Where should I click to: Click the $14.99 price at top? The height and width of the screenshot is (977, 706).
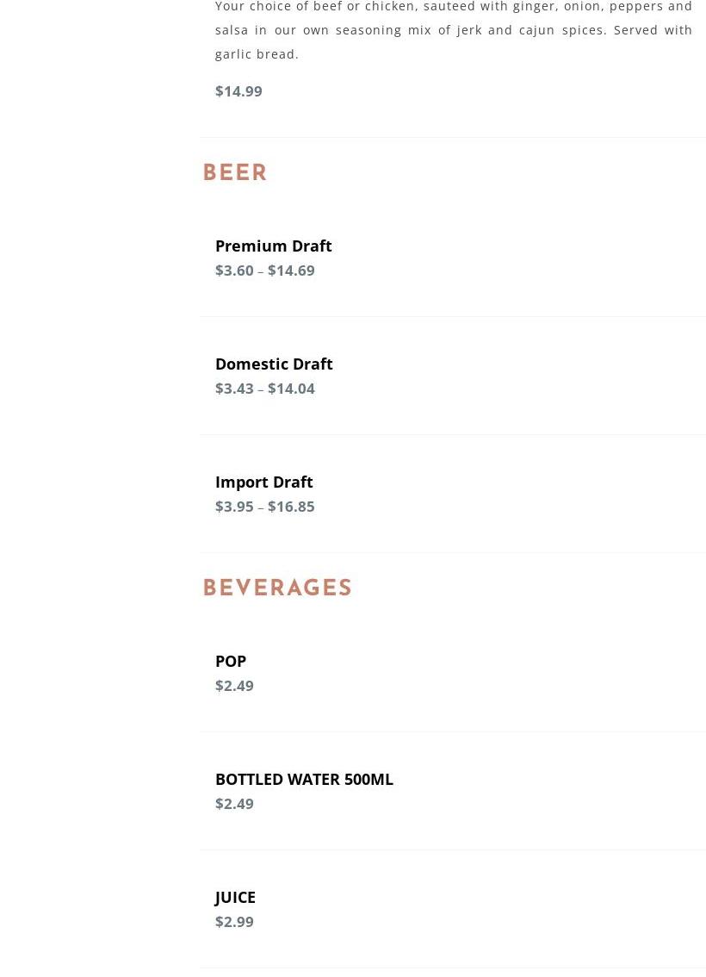click(238, 90)
